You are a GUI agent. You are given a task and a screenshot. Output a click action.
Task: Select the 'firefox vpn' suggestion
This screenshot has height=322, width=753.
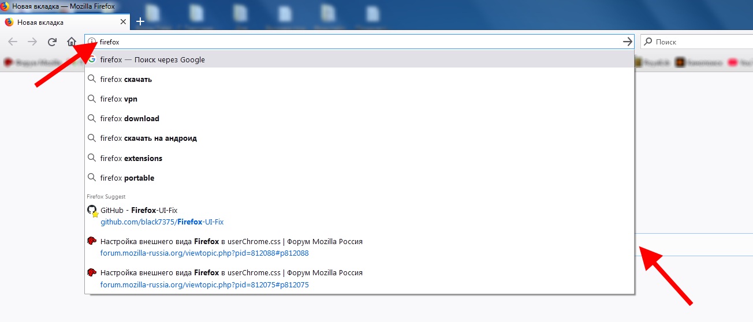(359, 99)
